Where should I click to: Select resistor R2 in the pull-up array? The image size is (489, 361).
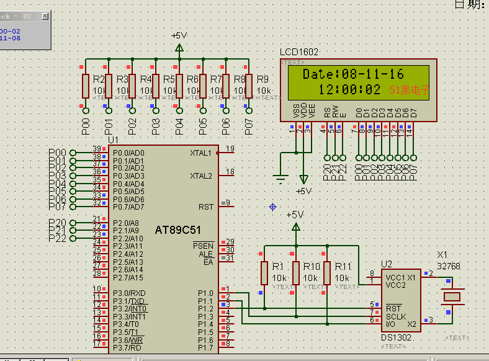pyautogui.click(x=86, y=86)
